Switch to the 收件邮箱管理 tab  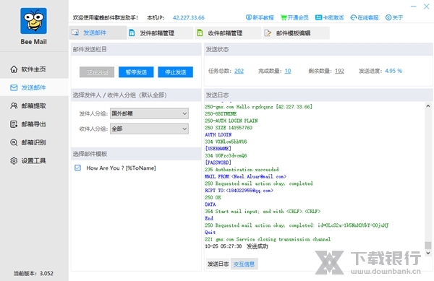pos(229,33)
